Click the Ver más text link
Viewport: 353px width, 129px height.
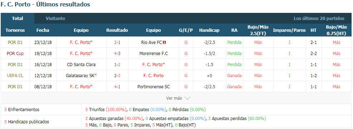click(x=174, y=98)
